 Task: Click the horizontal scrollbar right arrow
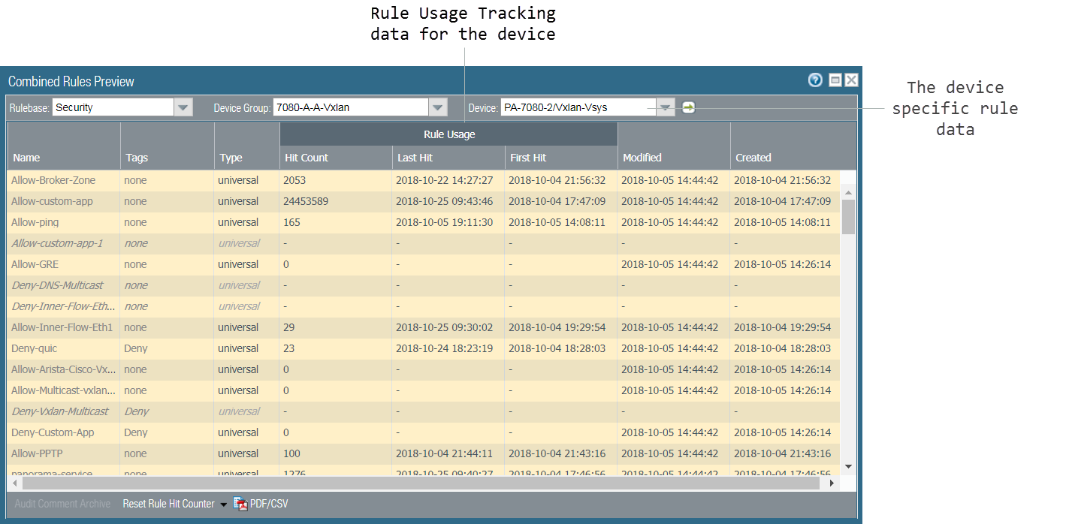click(832, 483)
